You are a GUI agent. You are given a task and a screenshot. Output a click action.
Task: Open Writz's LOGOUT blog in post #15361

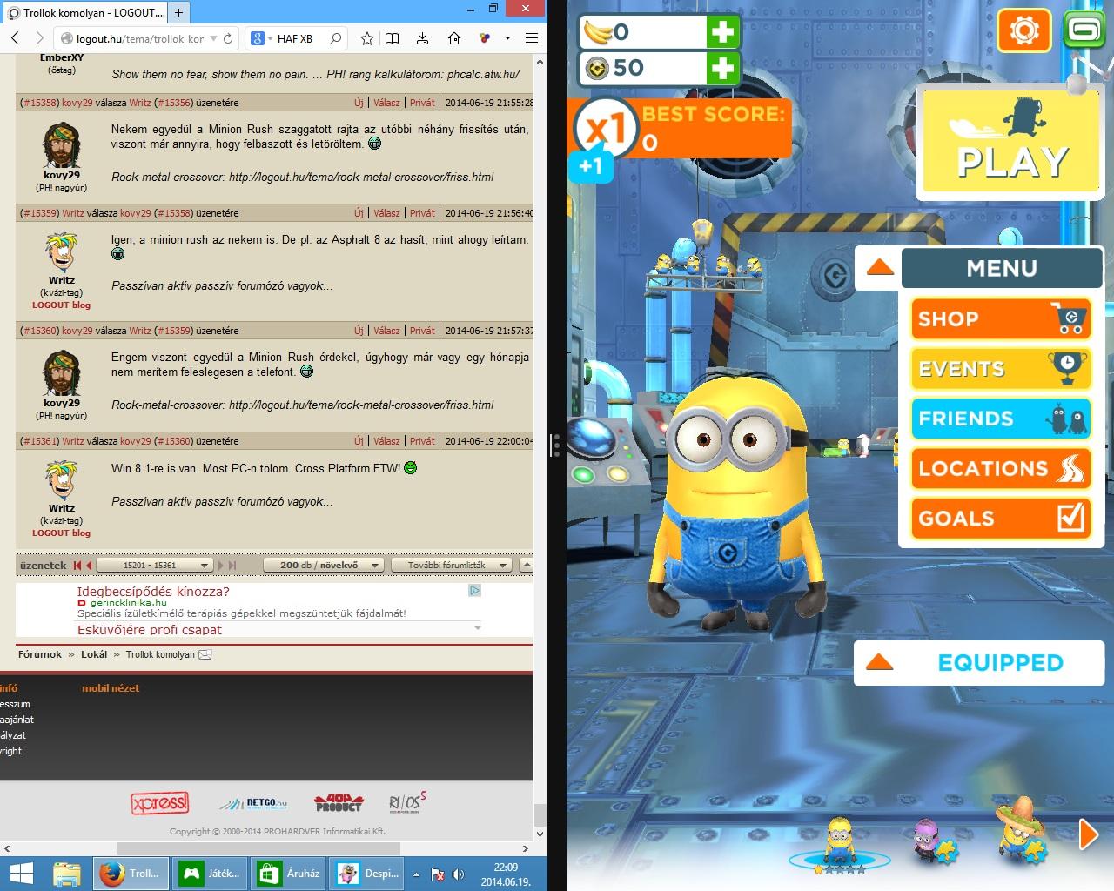coord(61,533)
